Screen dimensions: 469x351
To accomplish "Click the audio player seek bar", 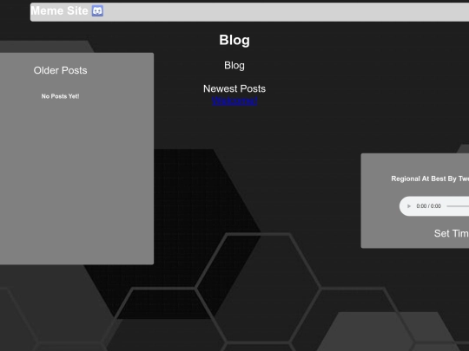I will click(458, 206).
